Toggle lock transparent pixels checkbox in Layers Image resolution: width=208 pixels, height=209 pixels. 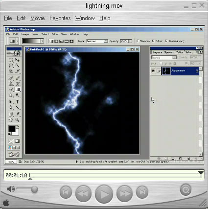161,63
